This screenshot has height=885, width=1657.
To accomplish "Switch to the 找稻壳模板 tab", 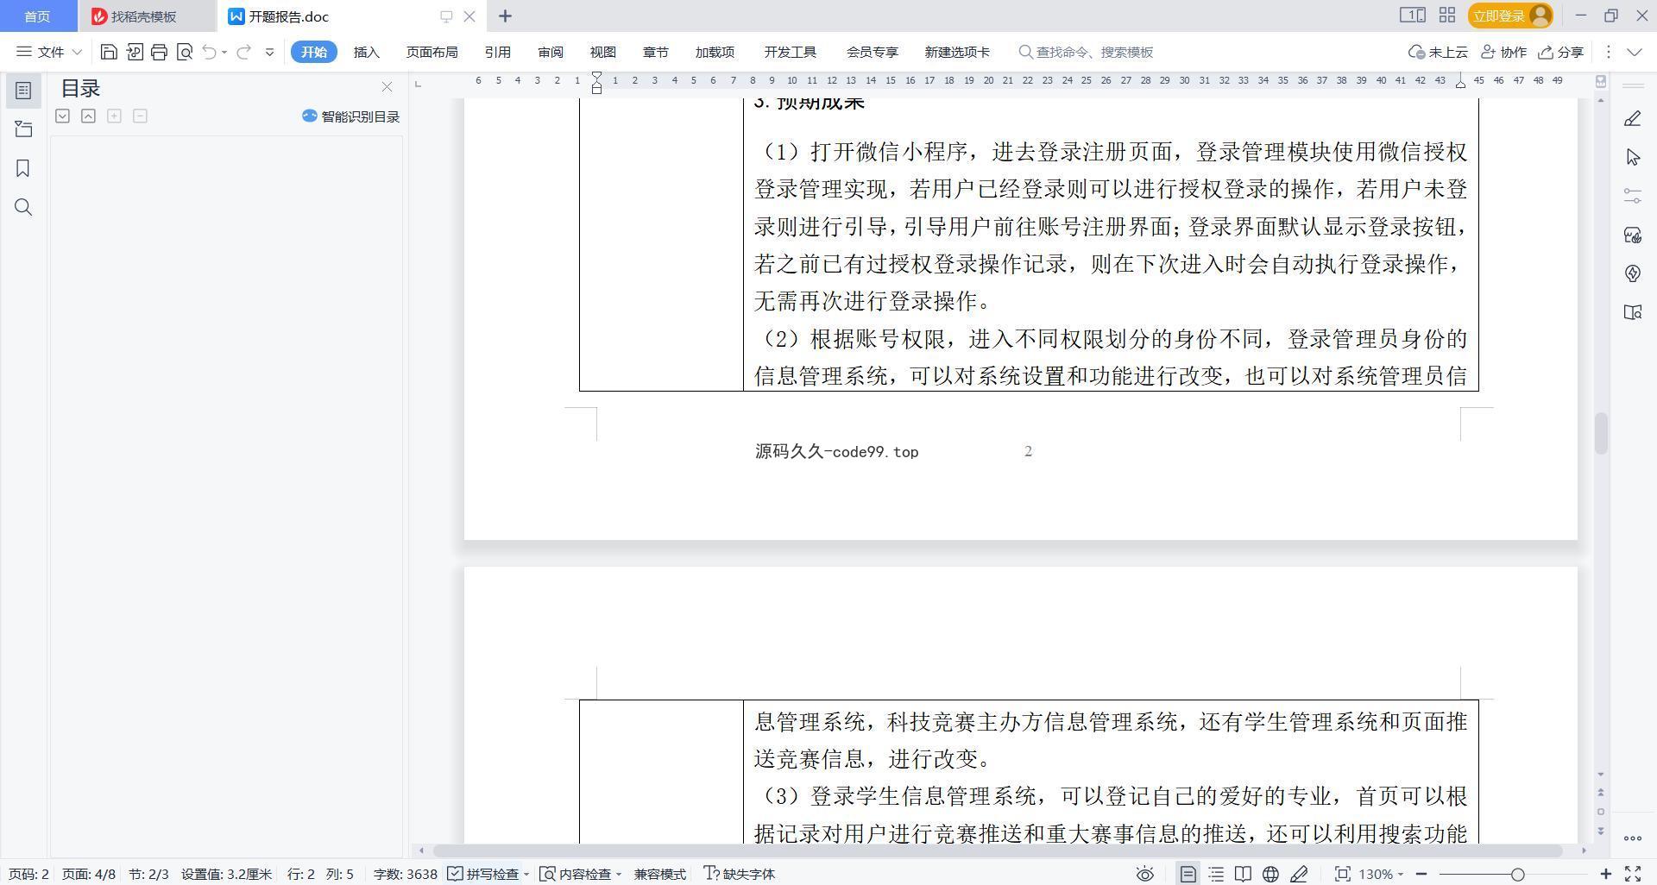I will coord(145,16).
